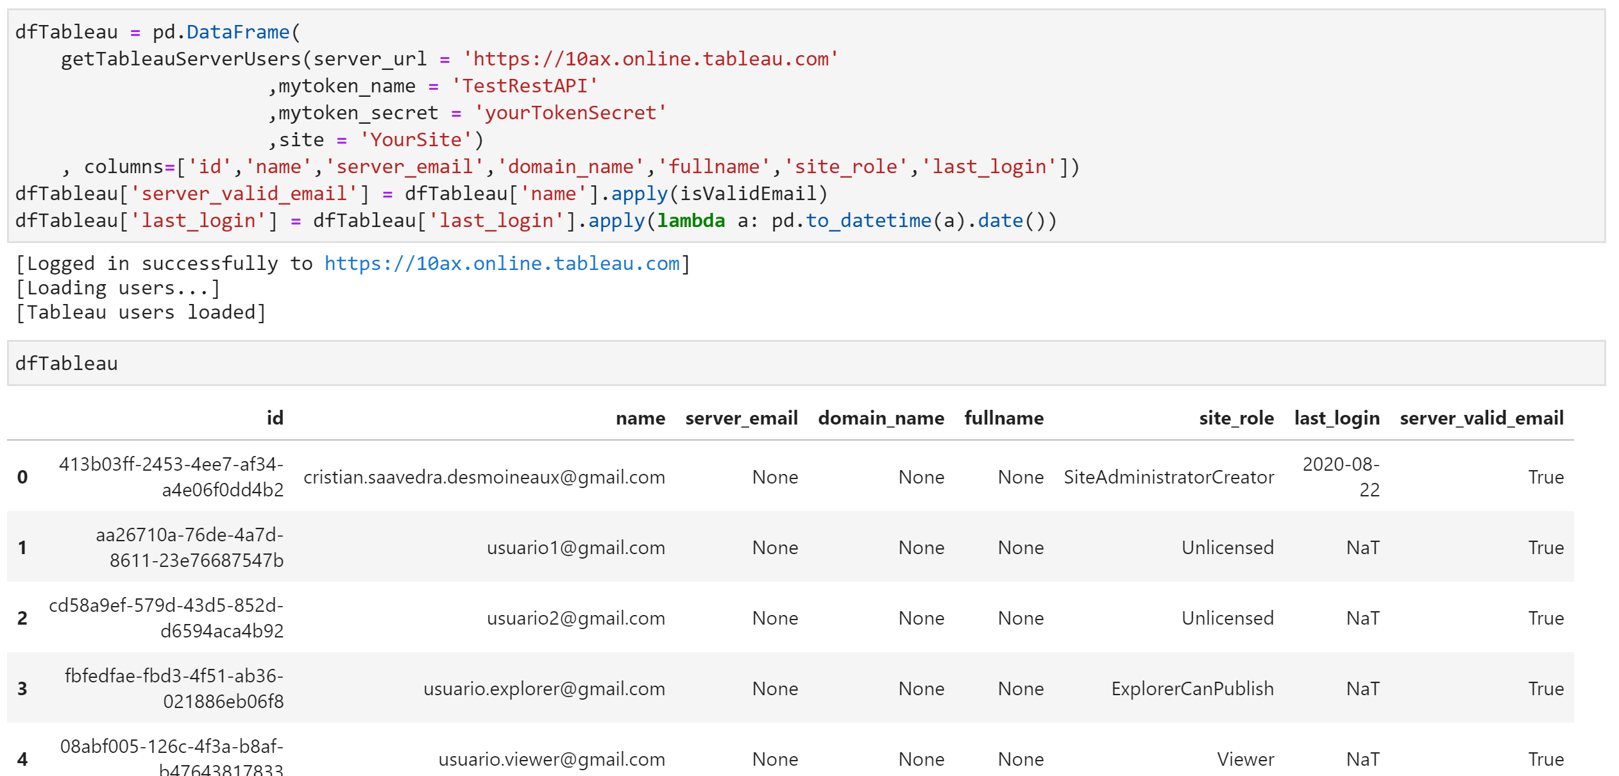Click cristian.saavedra.desmoineaux@gmail.com name cell
The height and width of the screenshot is (776, 1619).
[x=484, y=477]
